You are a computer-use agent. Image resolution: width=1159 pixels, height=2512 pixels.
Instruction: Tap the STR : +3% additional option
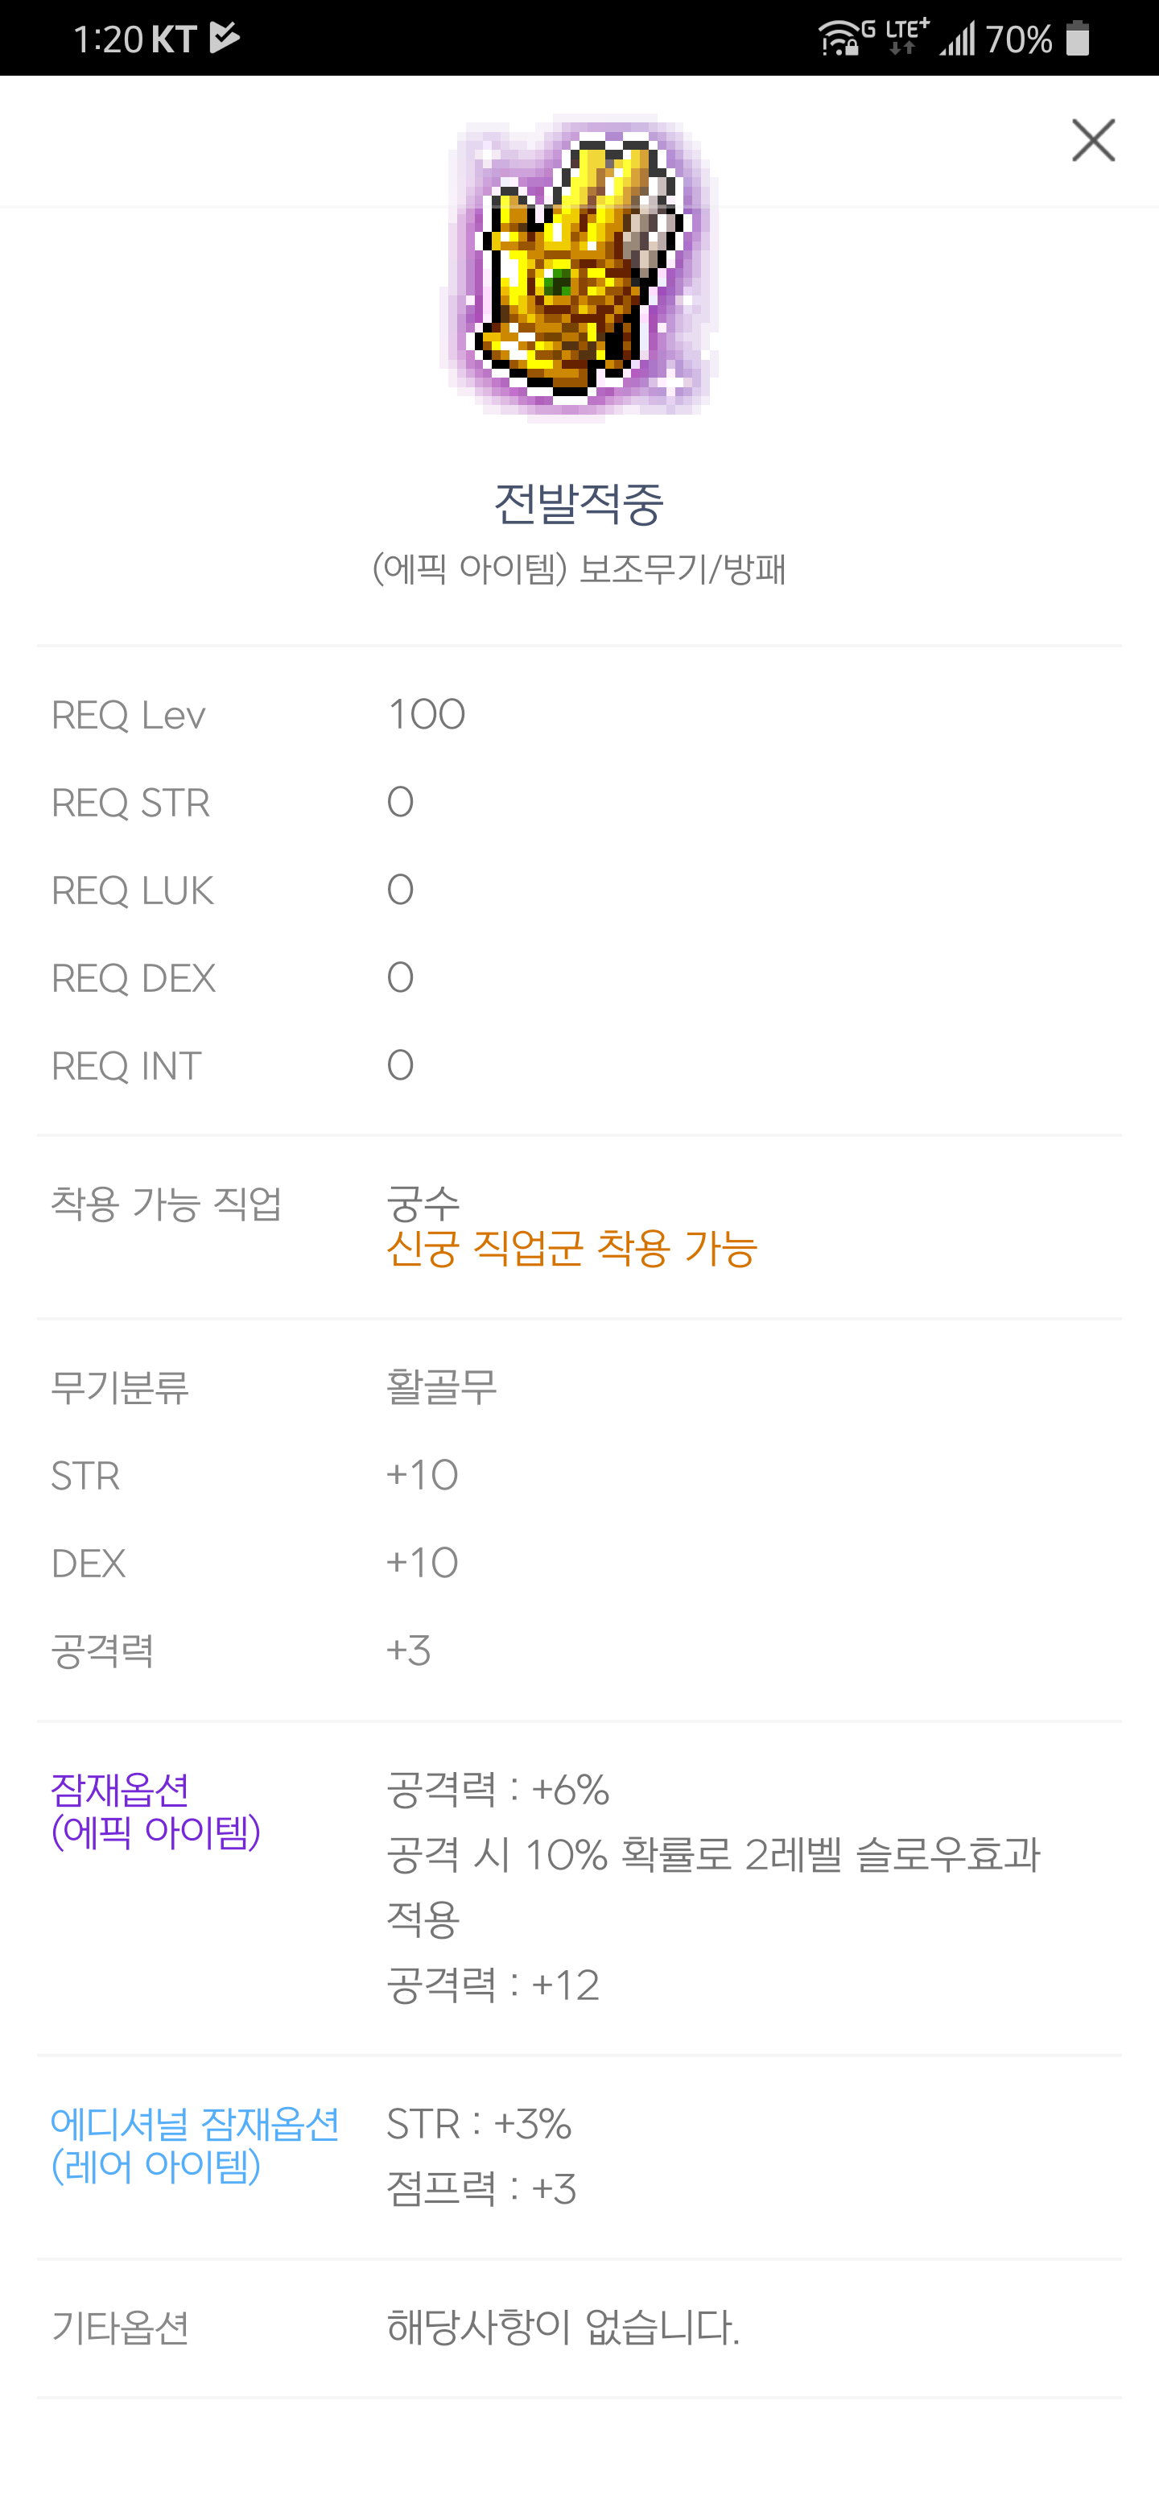click(x=479, y=2124)
